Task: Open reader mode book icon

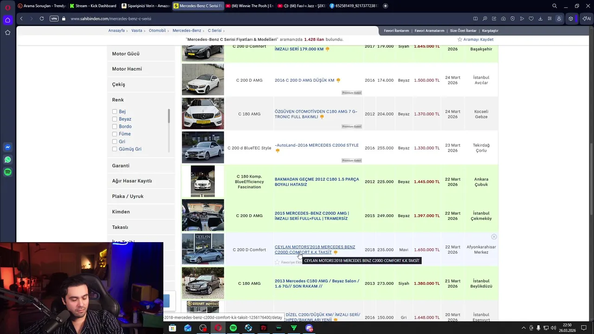Action: [x=475, y=19]
